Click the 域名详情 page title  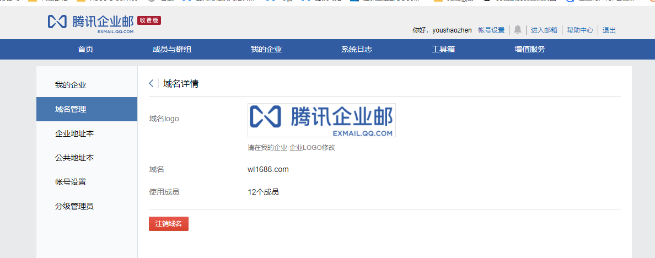[181, 83]
